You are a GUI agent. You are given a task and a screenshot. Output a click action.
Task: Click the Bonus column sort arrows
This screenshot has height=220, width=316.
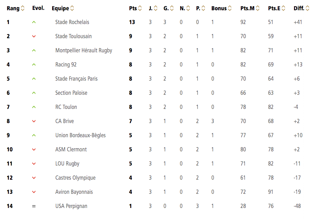click(x=230, y=8)
